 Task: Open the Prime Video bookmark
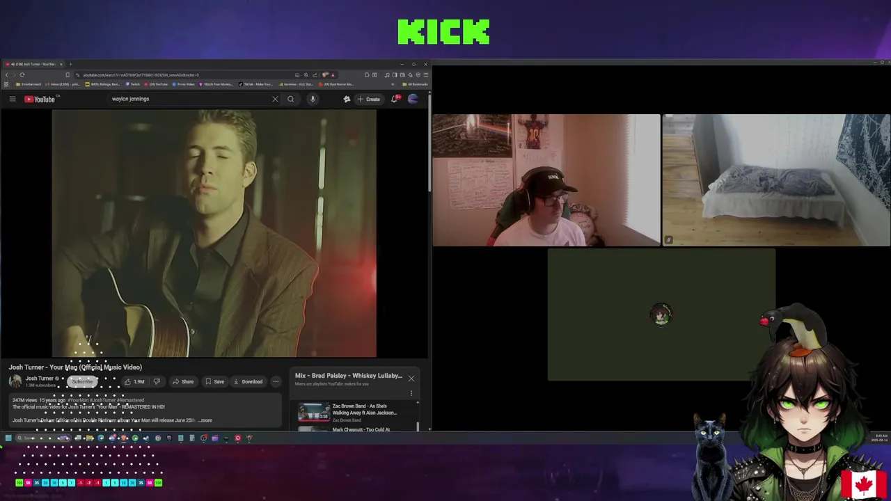[x=184, y=84]
